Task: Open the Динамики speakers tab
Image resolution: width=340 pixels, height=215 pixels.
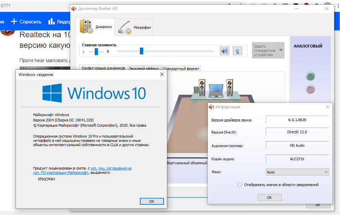Action: pyautogui.click(x=95, y=27)
